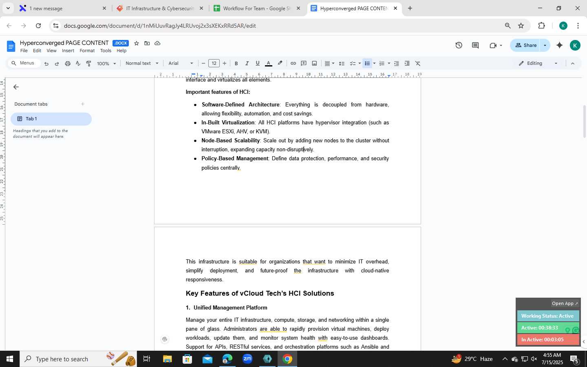Viewport: 587px width, 367px height.
Task: Star the Hyperconverged document
Action: (137, 43)
